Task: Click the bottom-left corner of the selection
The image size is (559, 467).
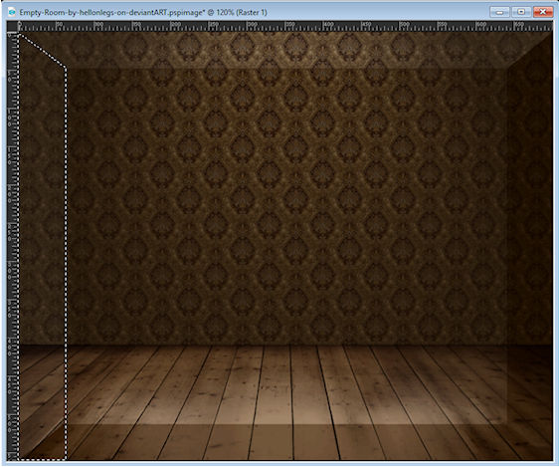Action: 20,459
